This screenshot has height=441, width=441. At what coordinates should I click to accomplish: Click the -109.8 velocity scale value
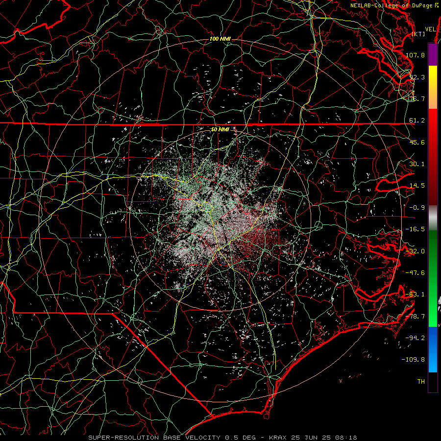click(x=413, y=360)
